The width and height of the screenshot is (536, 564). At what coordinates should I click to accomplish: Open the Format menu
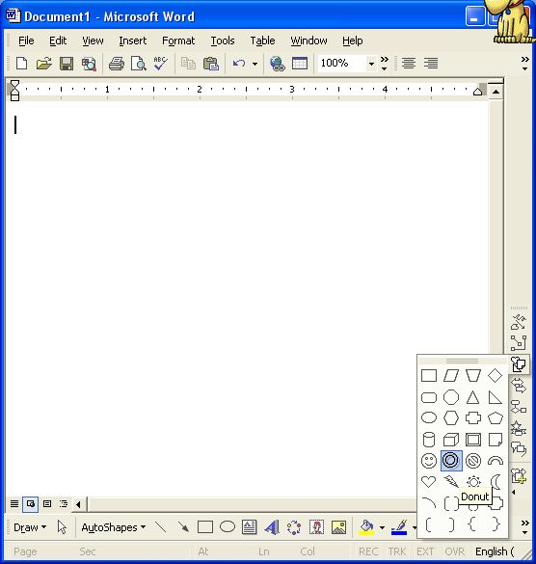tap(178, 40)
